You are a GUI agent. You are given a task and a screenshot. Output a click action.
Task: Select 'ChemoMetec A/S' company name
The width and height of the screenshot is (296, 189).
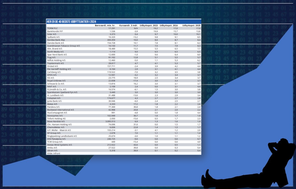(x=55, y=127)
